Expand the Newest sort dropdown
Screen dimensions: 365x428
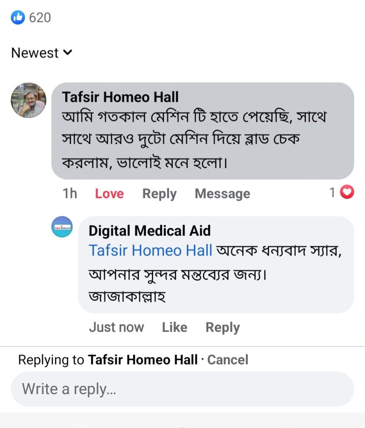coord(42,53)
